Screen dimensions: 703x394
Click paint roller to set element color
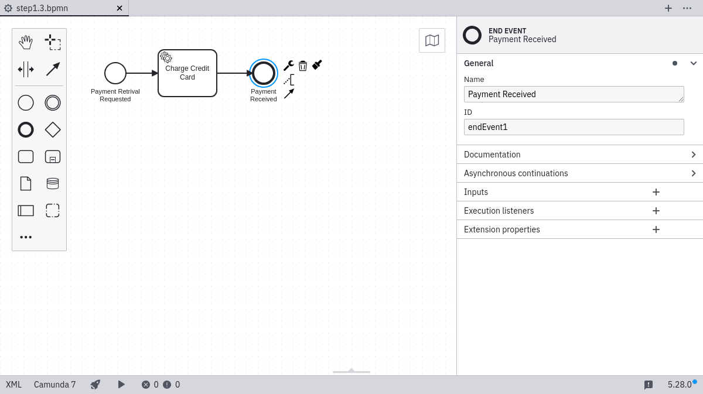point(317,66)
